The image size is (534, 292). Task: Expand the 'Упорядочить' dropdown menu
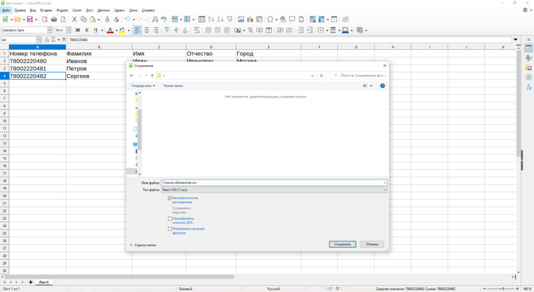click(143, 85)
